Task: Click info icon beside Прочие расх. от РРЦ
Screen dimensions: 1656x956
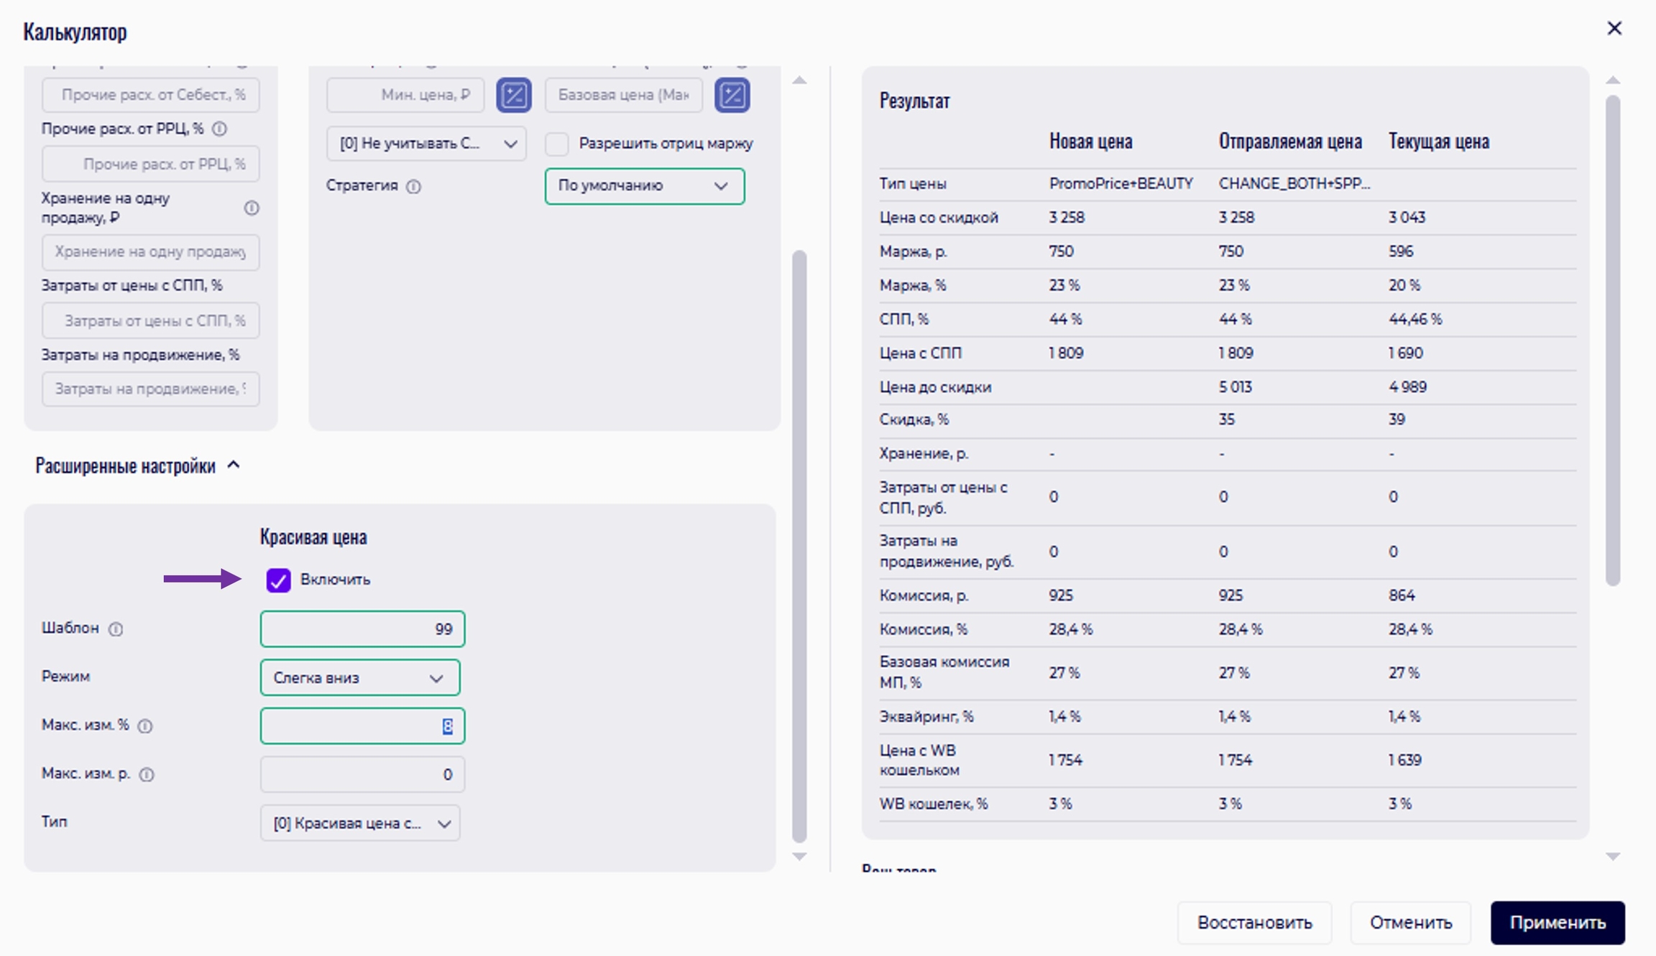Action: click(x=220, y=129)
